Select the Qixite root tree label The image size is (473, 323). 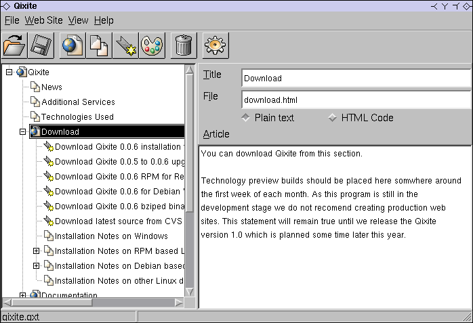tap(39, 72)
